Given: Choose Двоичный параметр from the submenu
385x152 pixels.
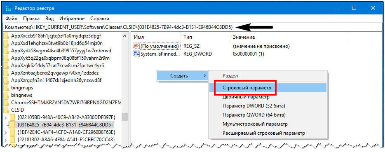Looking at the screenshot, I should coord(268,97).
